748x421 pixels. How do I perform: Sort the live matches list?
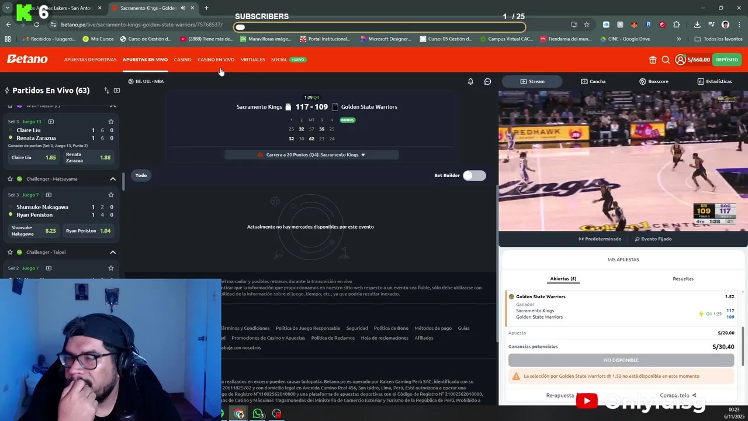(106, 91)
